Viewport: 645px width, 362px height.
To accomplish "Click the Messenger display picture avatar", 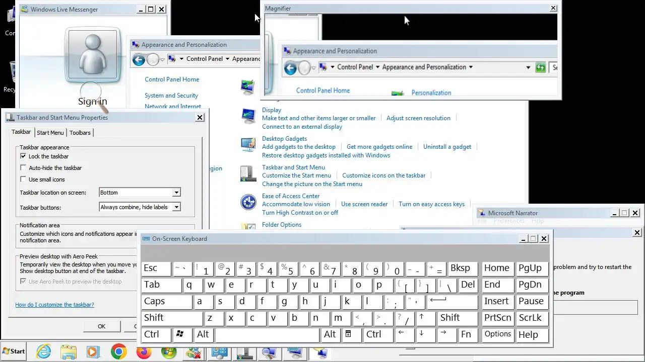I will coord(93,54).
